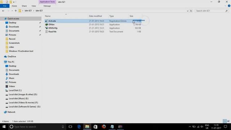Open the taskbar clock showing 11:19
The height and width of the screenshot is (130, 231).
tap(216, 127)
